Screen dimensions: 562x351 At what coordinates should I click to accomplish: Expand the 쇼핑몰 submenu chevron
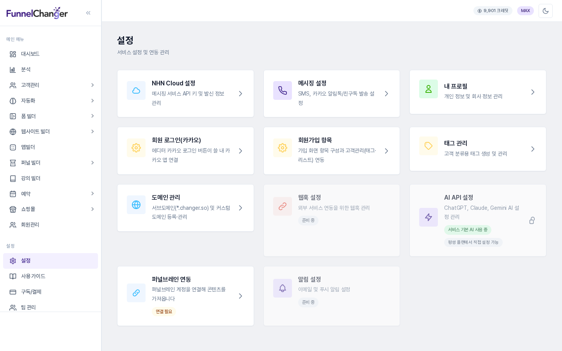click(x=92, y=209)
